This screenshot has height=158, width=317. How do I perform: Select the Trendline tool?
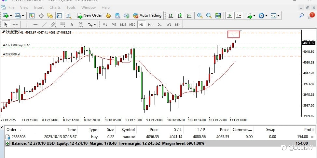44,25
